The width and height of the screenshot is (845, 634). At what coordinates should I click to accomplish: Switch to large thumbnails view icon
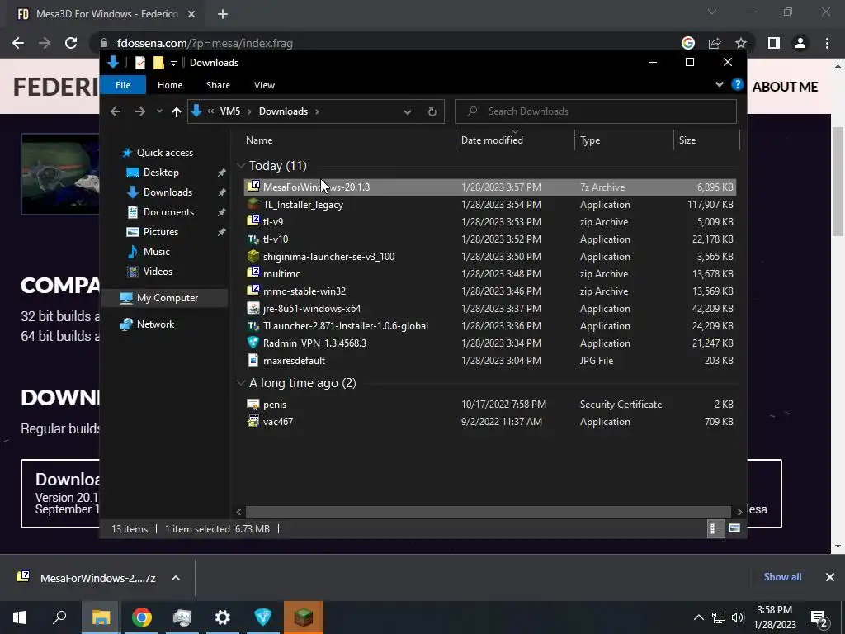(x=734, y=528)
